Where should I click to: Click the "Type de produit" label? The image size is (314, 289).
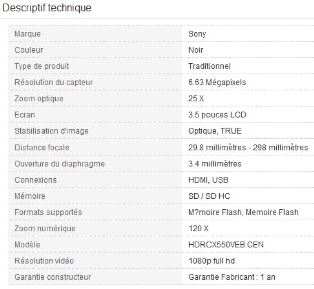coord(42,66)
